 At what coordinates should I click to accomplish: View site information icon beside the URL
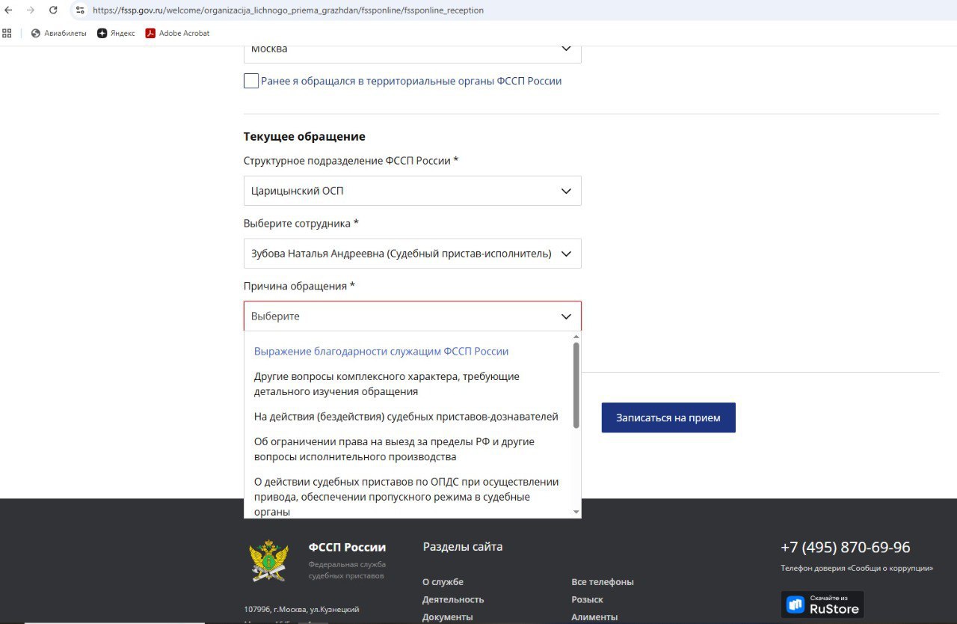click(80, 10)
